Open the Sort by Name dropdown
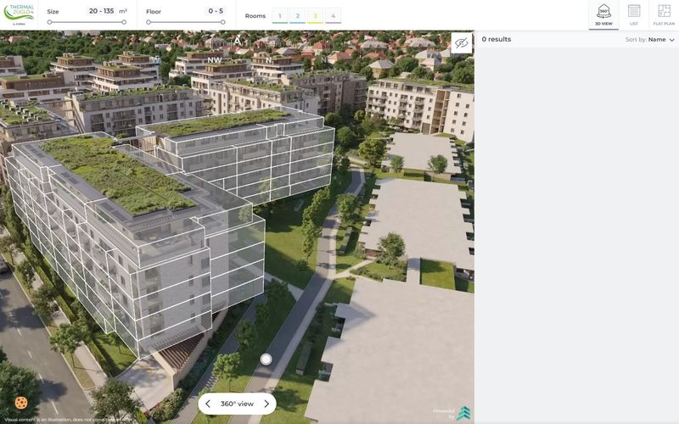Screen dimensions: 679x424 point(650,39)
